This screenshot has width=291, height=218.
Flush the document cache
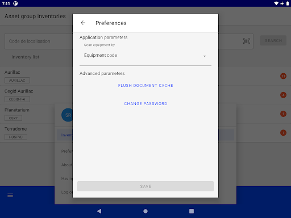point(145,86)
